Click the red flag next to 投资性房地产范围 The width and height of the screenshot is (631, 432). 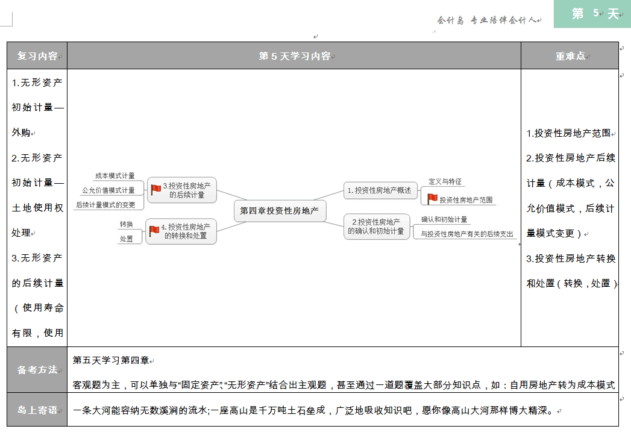pos(432,199)
